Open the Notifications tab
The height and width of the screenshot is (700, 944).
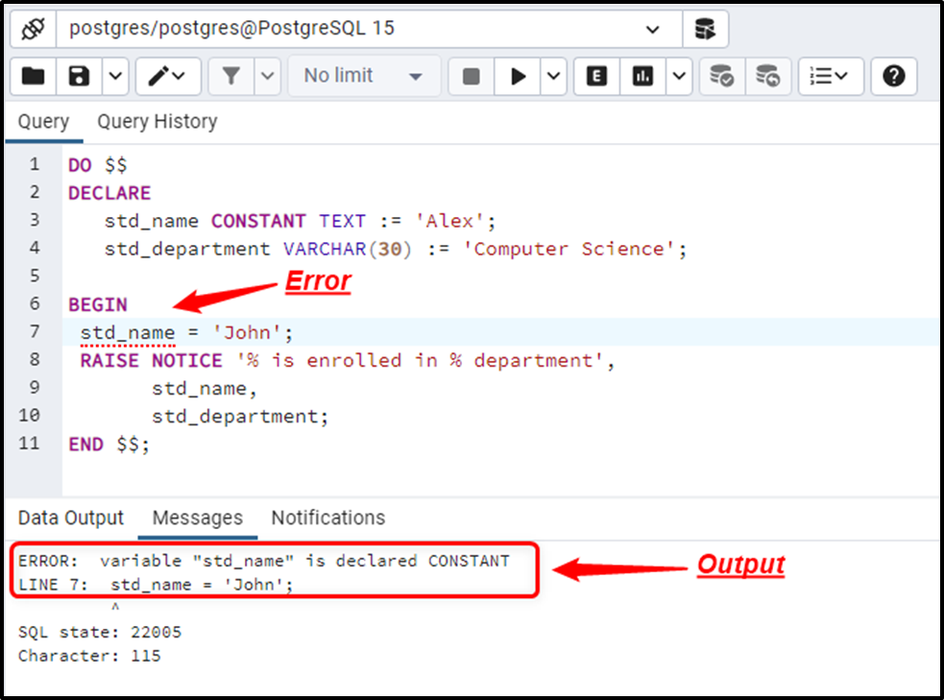pyautogui.click(x=327, y=518)
